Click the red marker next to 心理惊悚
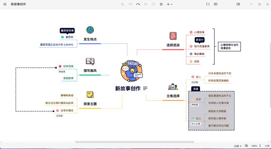This screenshot has height=149, width=271. 191,32
